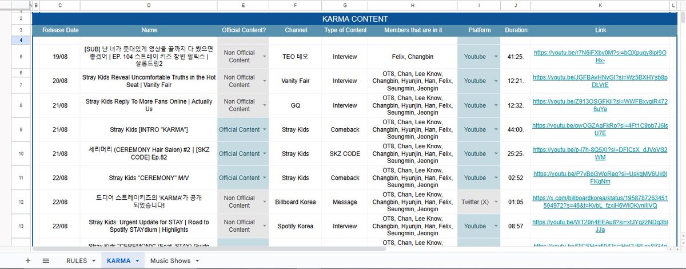
Task: Switch to the RULES sheet tab
Action: click(x=77, y=260)
